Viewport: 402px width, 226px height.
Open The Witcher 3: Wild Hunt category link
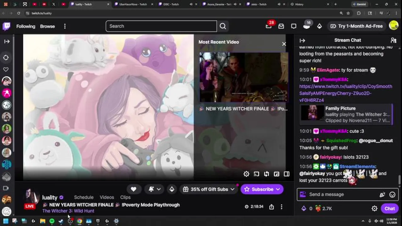(68, 211)
